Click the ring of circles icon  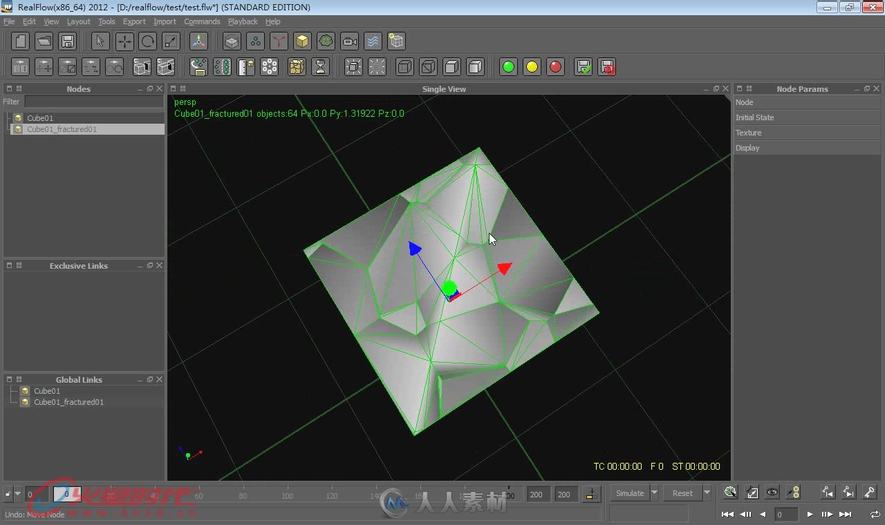[269, 67]
